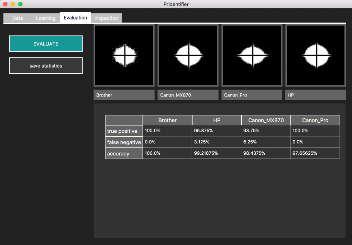The height and width of the screenshot is (245, 352).
Task: Click the 6.25% false negative cell
Action: pyautogui.click(x=266, y=142)
